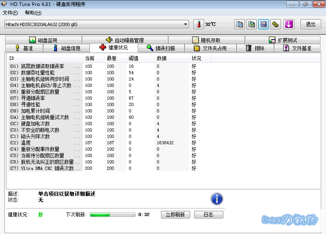Click the 日志 button

(208, 214)
